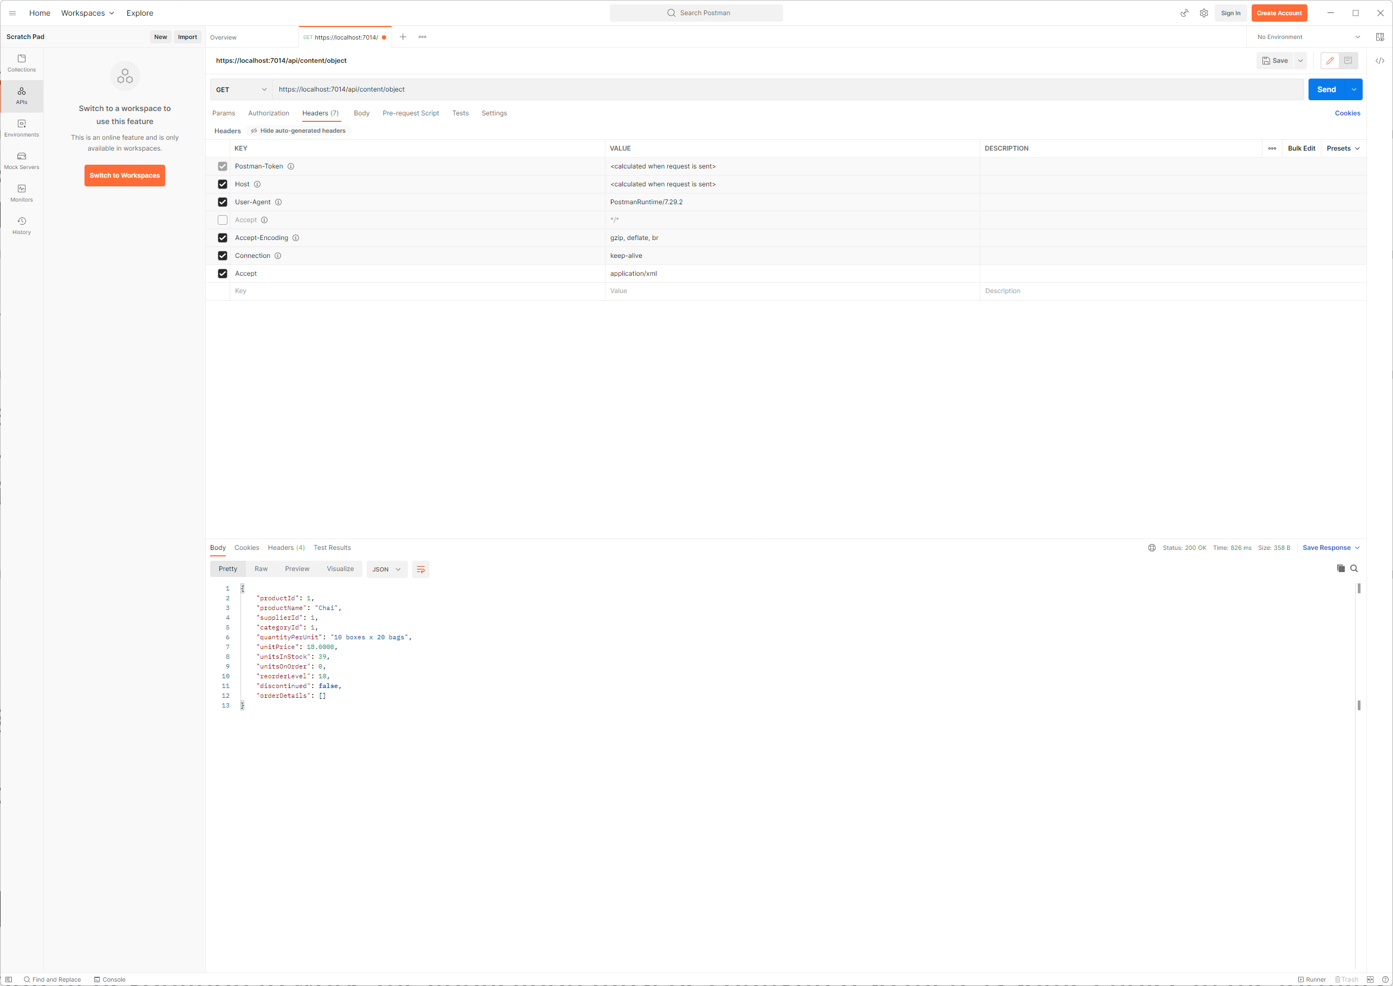The width and height of the screenshot is (1393, 986).
Task: Open the JSON format dropdown
Action: point(386,569)
